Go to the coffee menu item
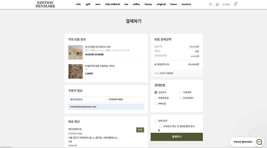 [136, 4]
